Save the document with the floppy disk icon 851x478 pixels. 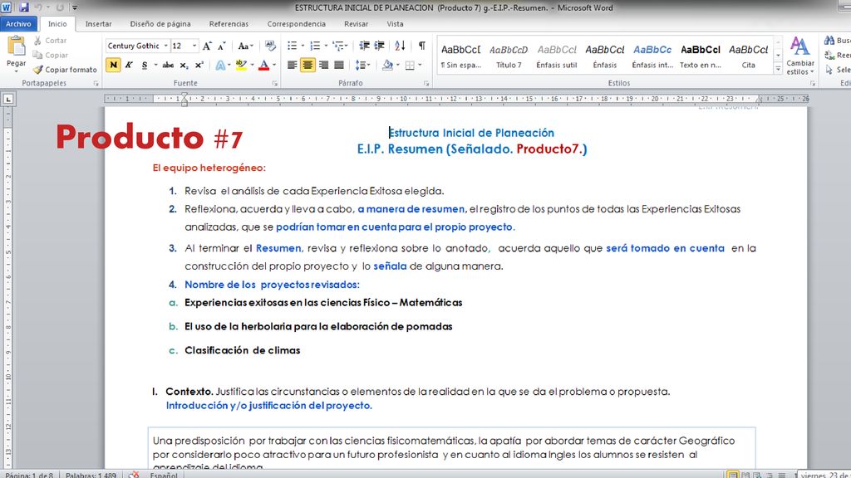tap(24, 7)
